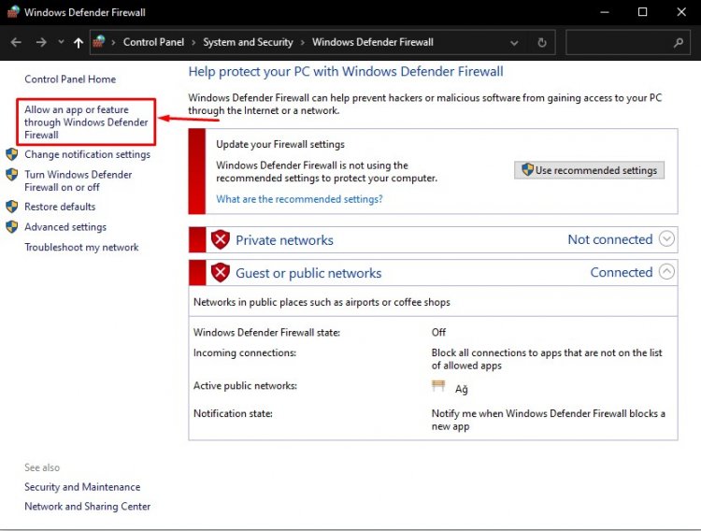This screenshot has width=701, height=531.
Task: Open the address bar history dropdown
Action: (514, 43)
